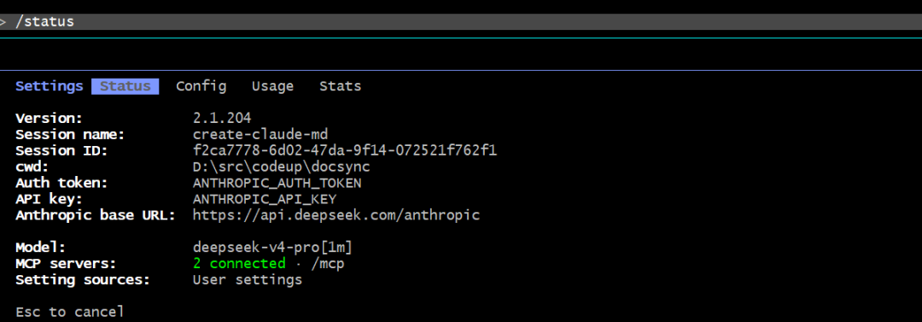The width and height of the screenshot is (922, 322).
Task: Switch to the Config tab
Action: tap(201, 86)
